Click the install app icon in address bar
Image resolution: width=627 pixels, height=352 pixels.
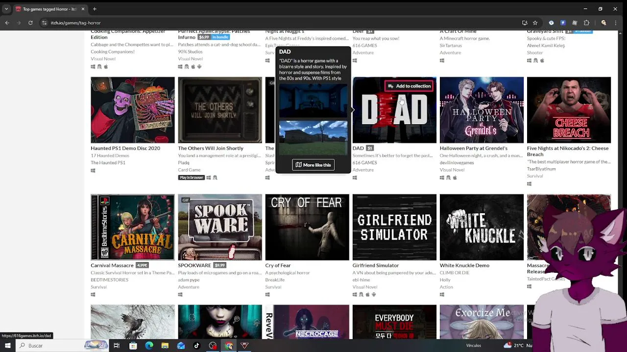point(525,22)
